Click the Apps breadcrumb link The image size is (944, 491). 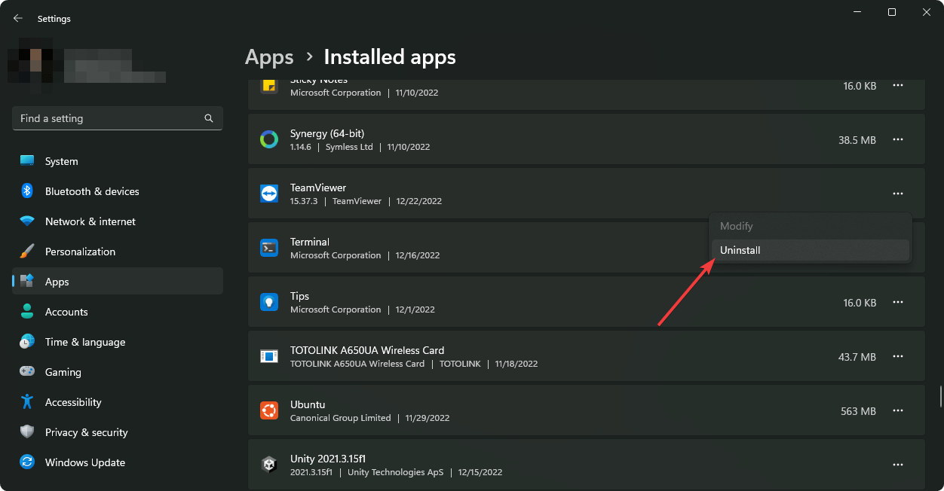(x=269, y=57)
